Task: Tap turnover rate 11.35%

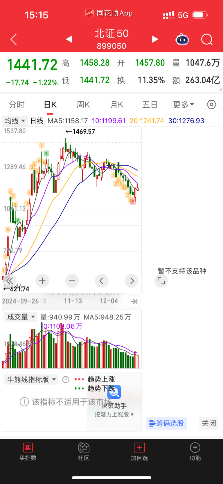Action: pos(151,80)
